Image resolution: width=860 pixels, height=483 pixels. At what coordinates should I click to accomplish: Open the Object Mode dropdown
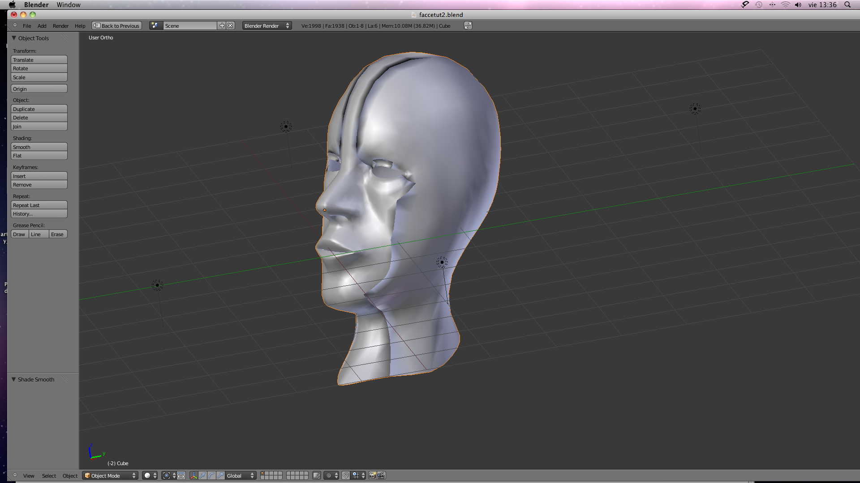(x=110, y=475)
